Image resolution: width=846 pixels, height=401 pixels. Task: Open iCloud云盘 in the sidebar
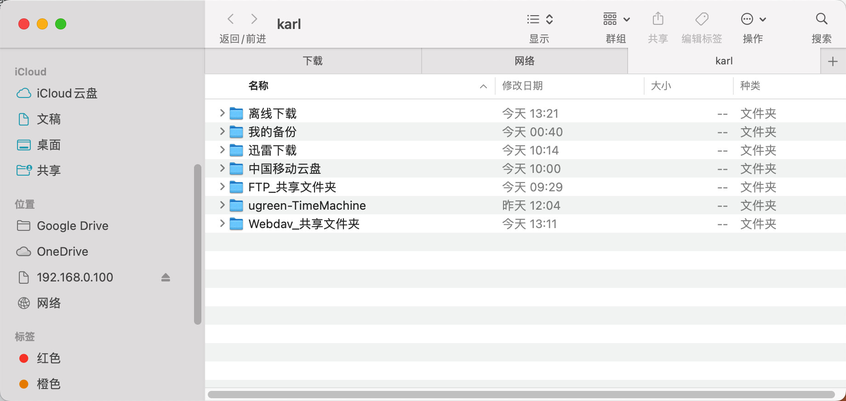tap(67, 93)
